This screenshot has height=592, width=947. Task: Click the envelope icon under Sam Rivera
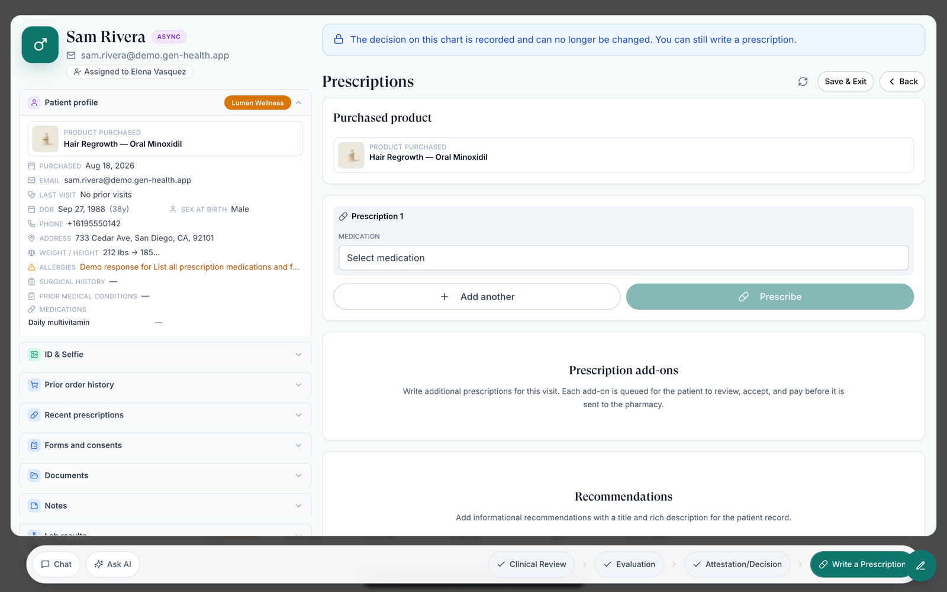click(x=71, y=55)
